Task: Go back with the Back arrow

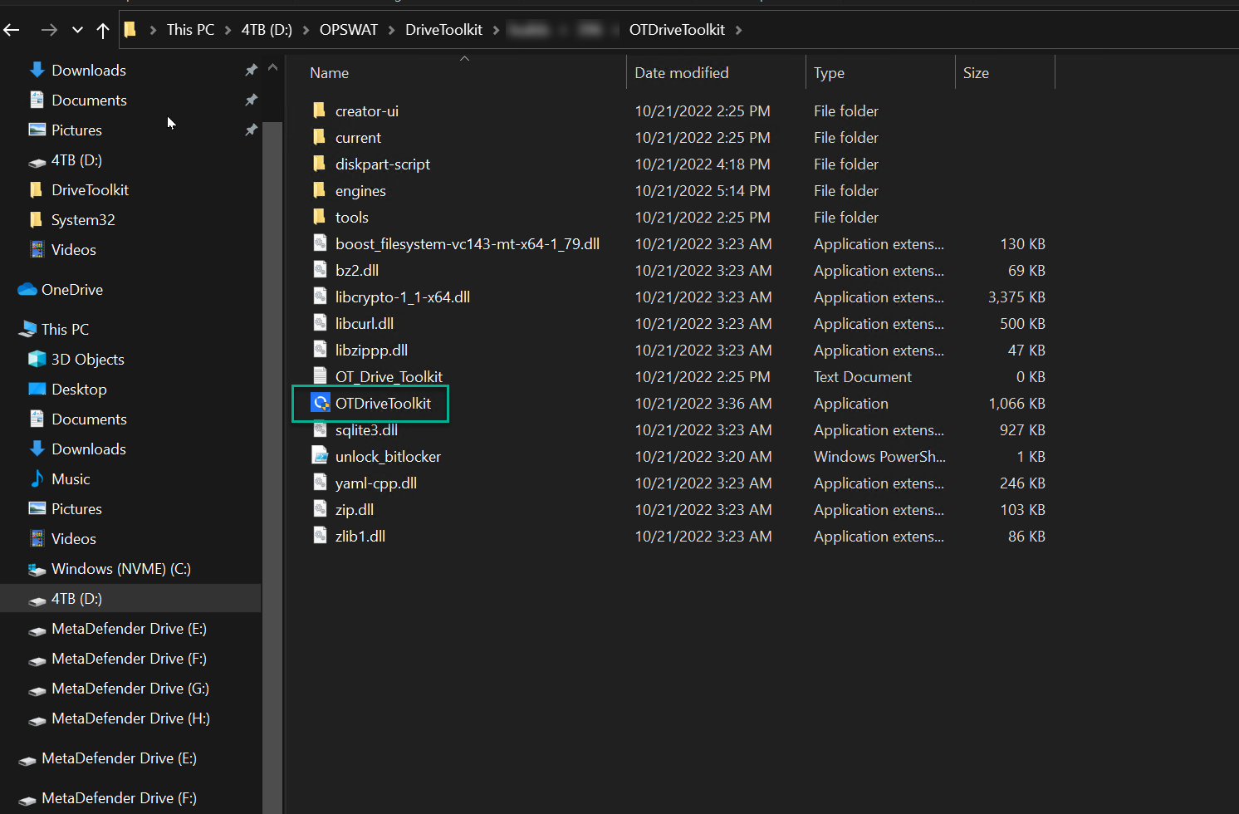Action: (x=12, y=30)
